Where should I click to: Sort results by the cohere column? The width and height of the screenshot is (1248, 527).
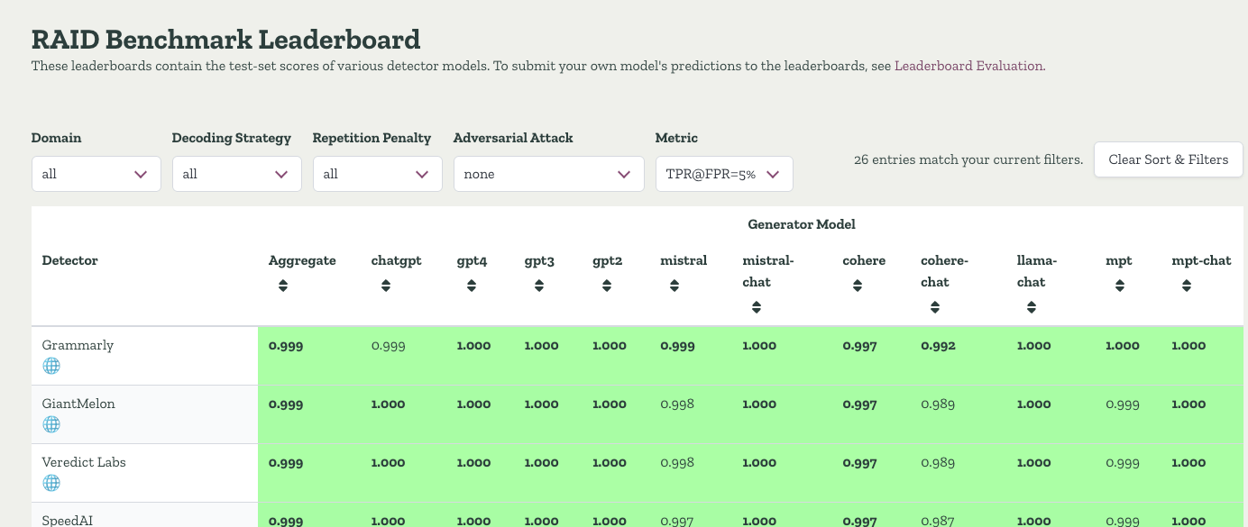[857, 286]
